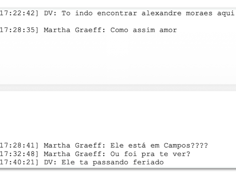236x174 pixels.
Task: Click the gray divider band between message blocks
Action: (x=118, y=88)
